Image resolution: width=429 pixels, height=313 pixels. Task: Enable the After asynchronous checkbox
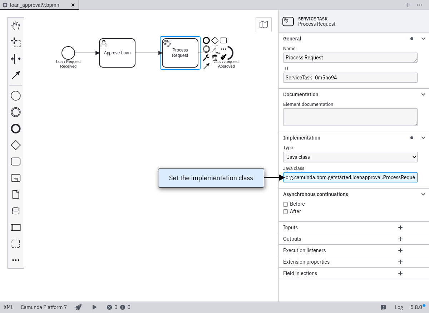pos(285,212)
